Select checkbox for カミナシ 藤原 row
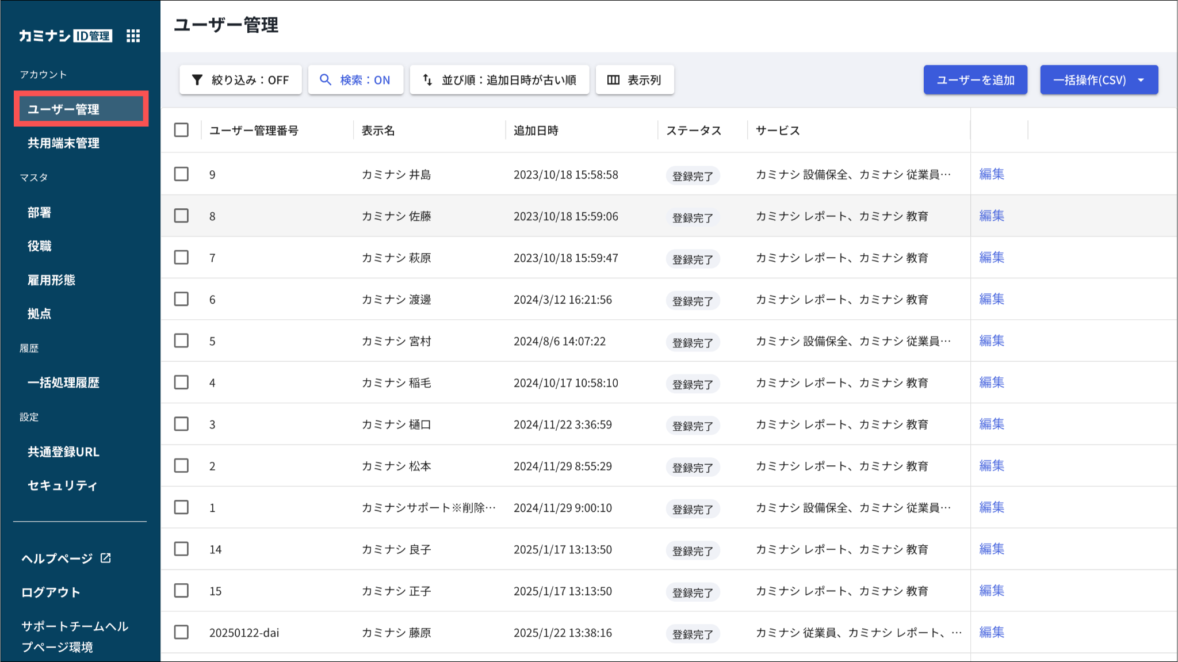This screenshot has height=662, width=1178. [181, 632]
